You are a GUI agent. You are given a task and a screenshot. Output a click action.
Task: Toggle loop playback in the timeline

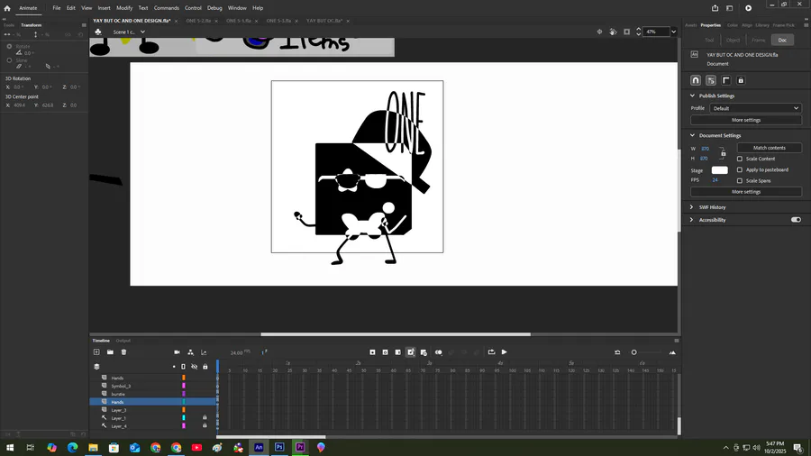491,352
